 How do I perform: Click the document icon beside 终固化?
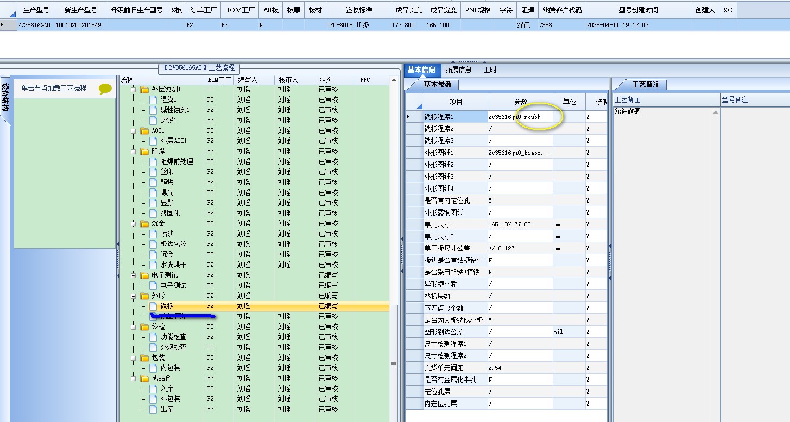point(153,213)
